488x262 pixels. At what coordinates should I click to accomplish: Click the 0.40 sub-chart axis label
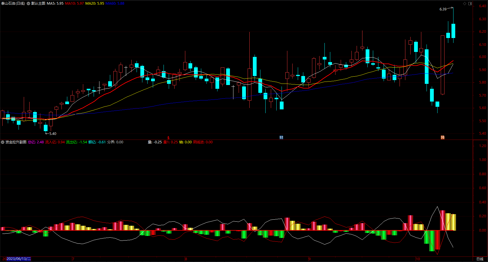click(x=482, y=202)
